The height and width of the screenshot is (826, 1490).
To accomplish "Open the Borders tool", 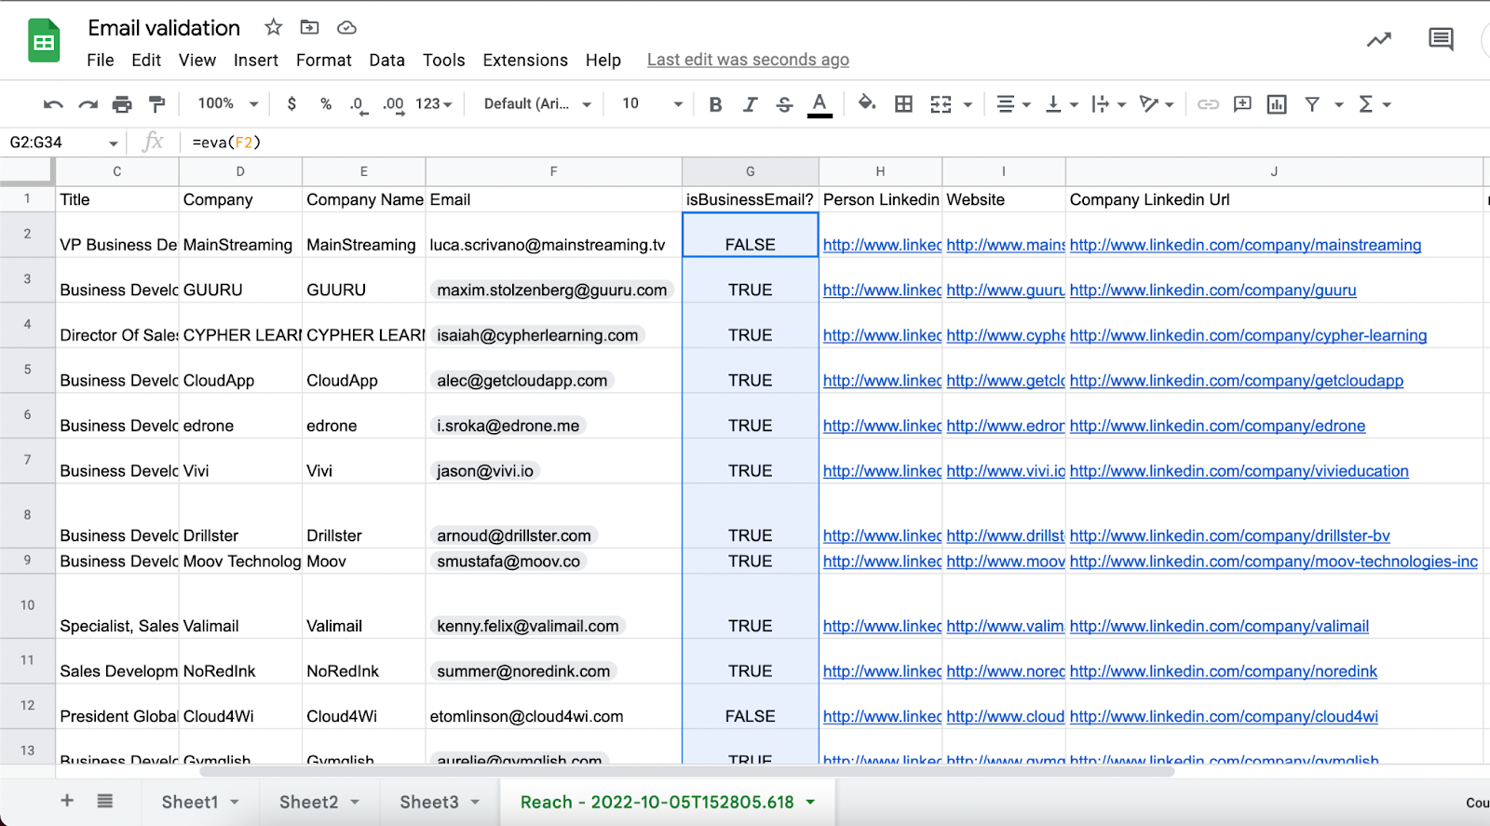I will click(x=903, y=104).
